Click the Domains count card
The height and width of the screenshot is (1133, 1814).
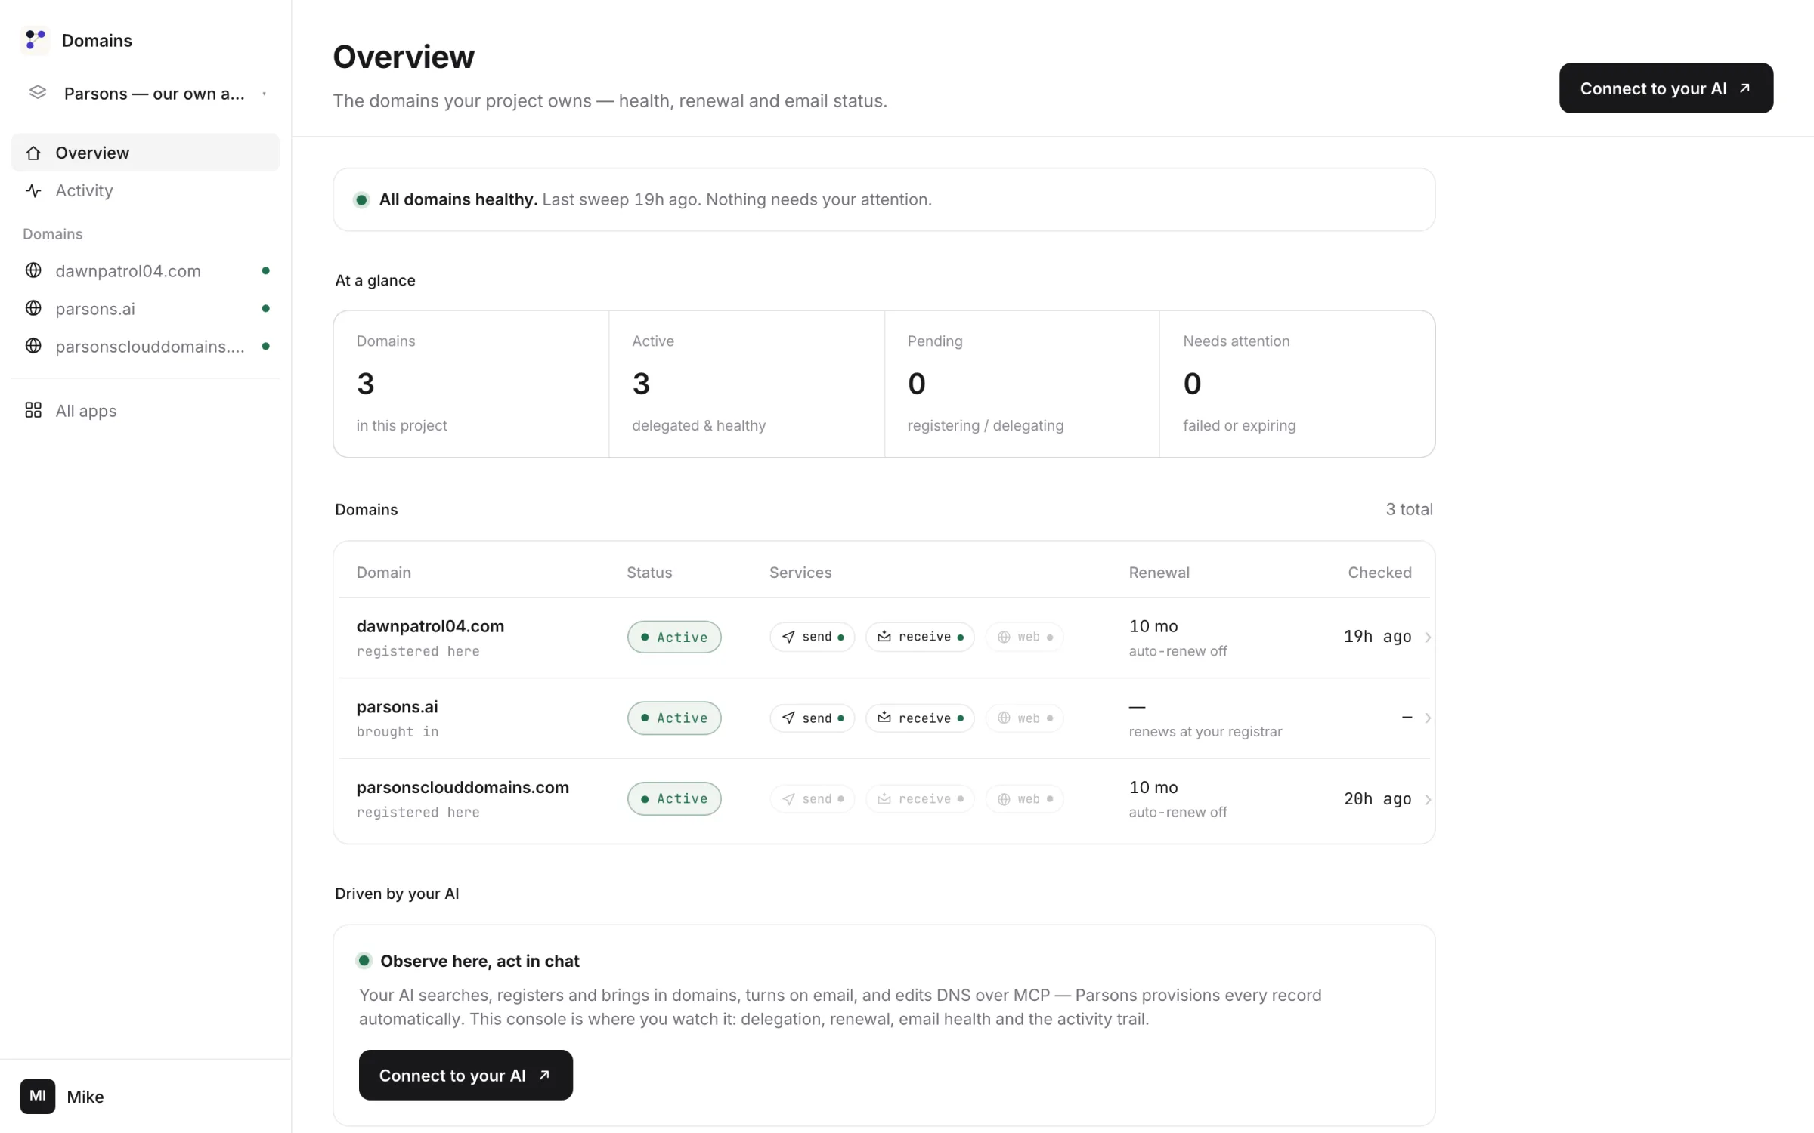click(471, 384)
